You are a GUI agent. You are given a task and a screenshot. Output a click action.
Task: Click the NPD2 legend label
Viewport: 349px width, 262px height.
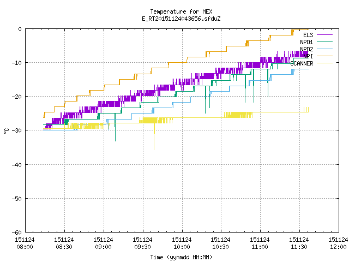(306, 49)
